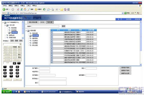
Task: Click the EXCEL export button
Action: pyautogui.click(x=43, y=22)
